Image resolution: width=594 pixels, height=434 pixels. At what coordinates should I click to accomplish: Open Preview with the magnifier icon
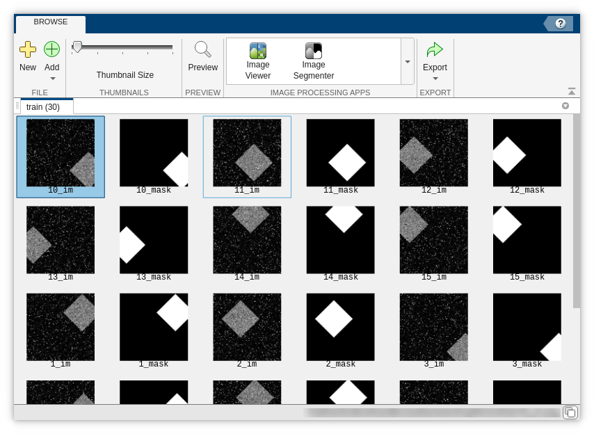(202, 49)
